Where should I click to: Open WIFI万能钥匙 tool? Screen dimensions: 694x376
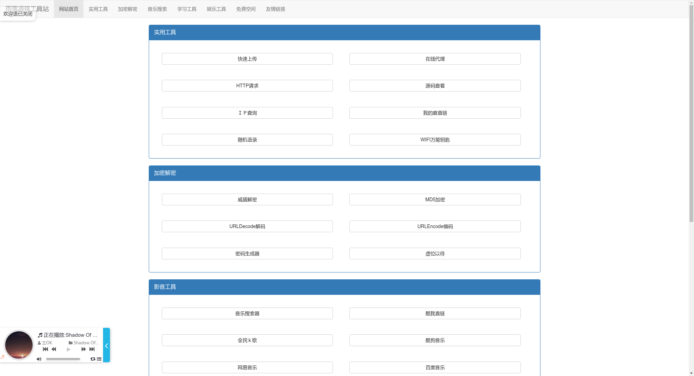[435, 140]
